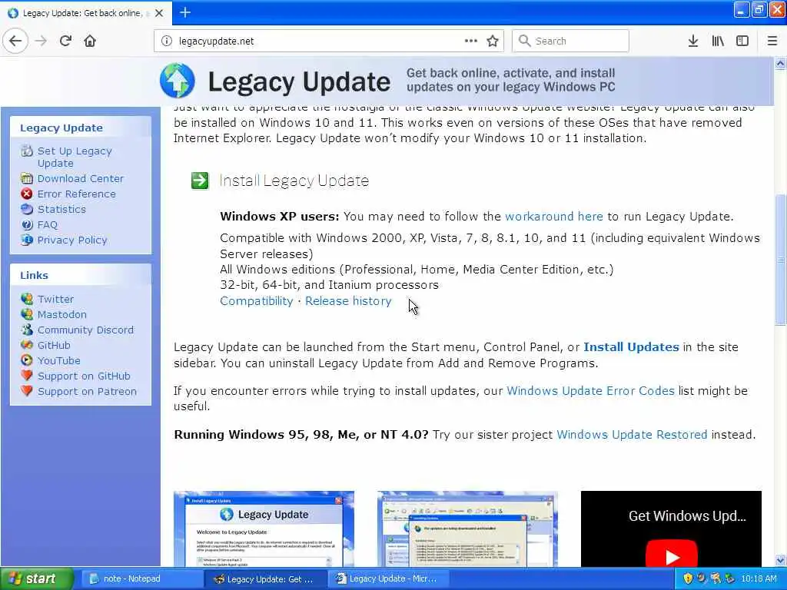Open the Release history link

click(348, 301)
